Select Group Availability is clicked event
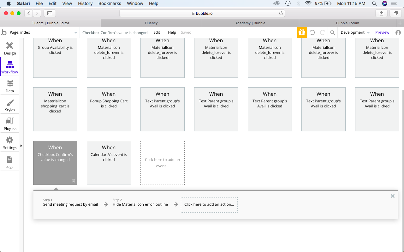The image size is (404, 252). click(55, 58)
